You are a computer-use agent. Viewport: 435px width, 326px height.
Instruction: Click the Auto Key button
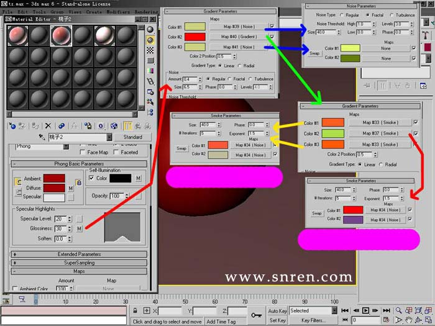pos(277,310)
